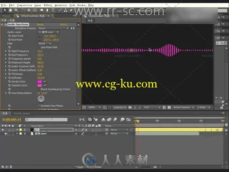Select the Pen tool
Image resolution: width=229 pixels, height=172 pixels.
[x=47, y=10]
